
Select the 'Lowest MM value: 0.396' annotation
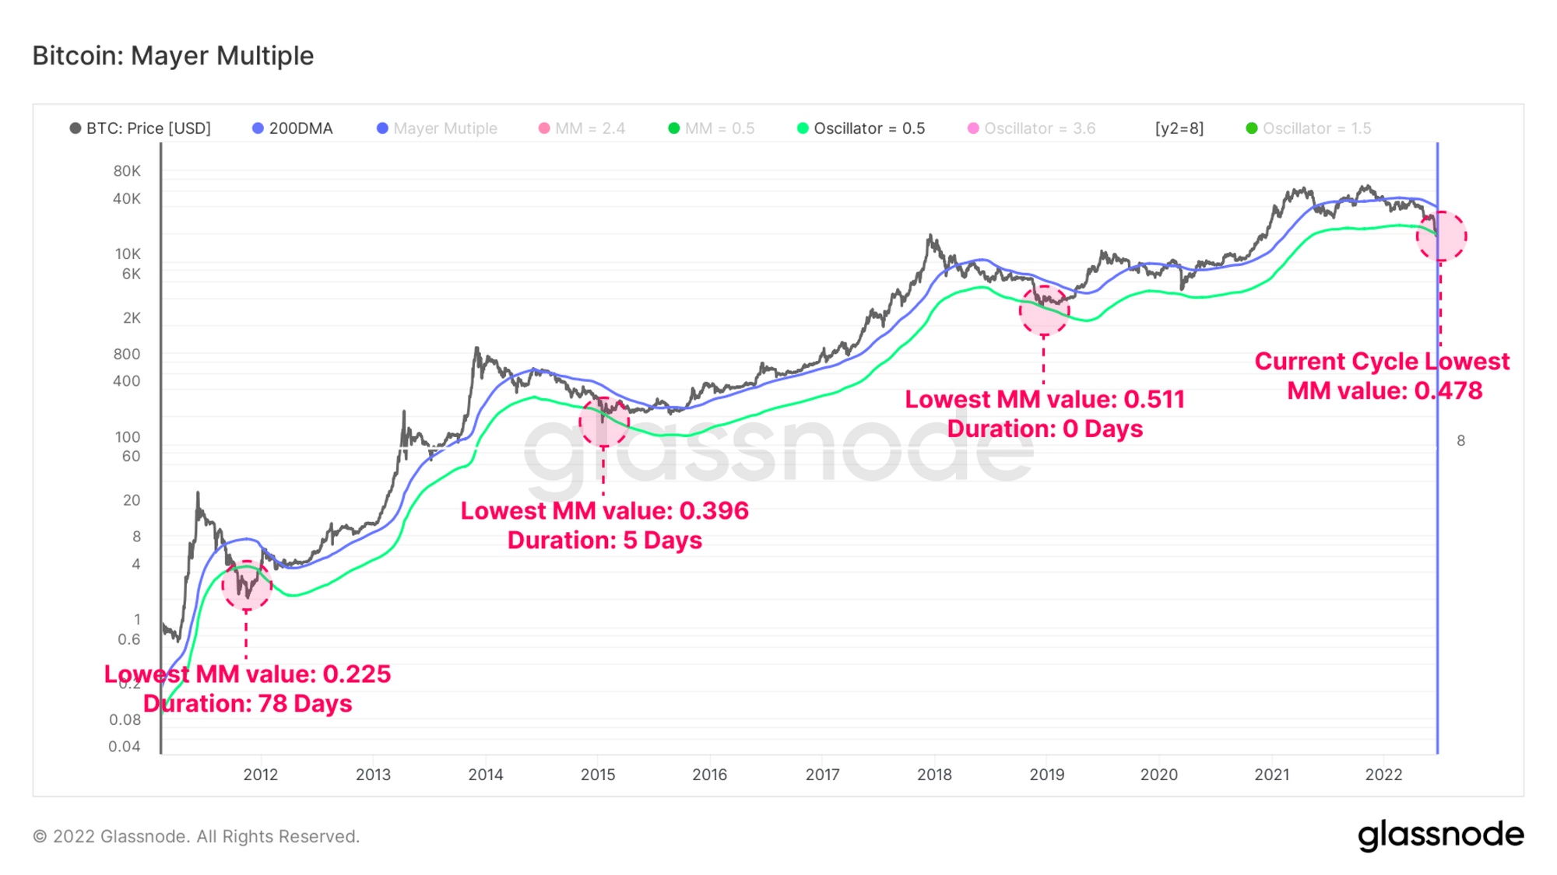tap(605, 510)
